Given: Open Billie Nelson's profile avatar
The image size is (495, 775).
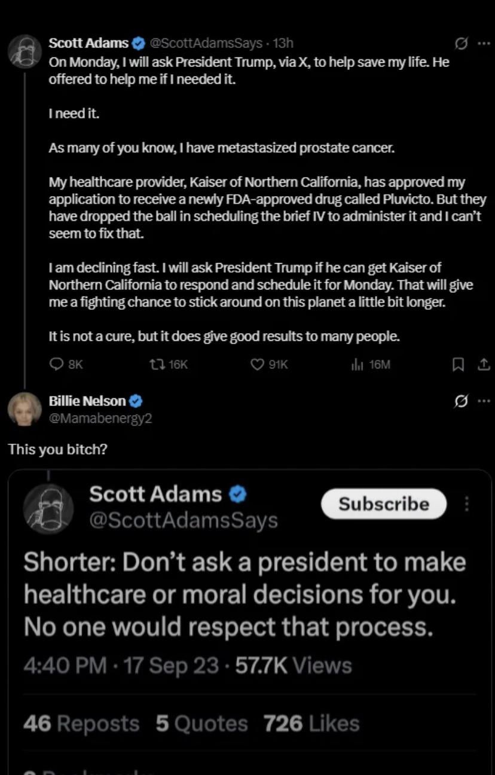Looking at the screenshot, I should pyautogui.click(x=25, y=410).
